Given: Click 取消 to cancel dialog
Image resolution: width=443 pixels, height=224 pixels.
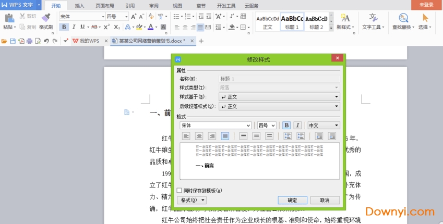Looking at the screenshot, I should click(x=325, y=200).
